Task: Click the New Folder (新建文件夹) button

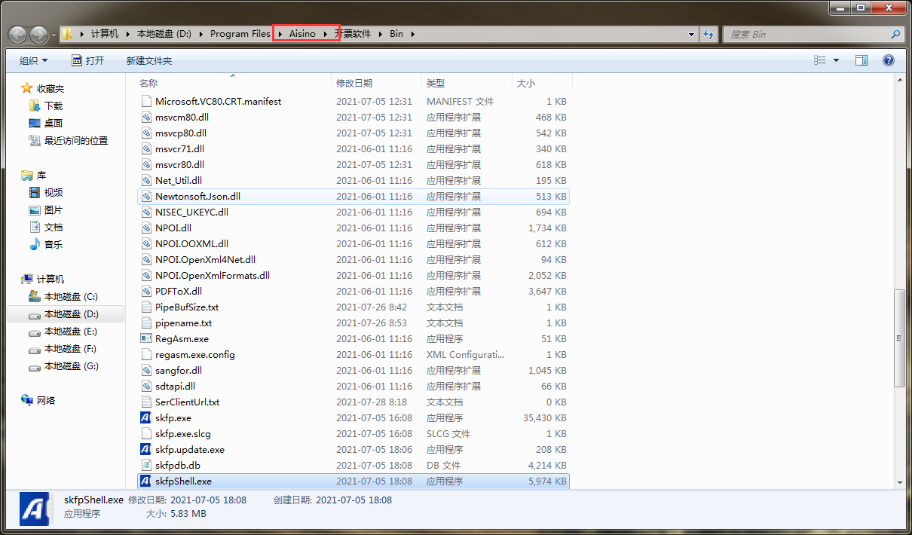Action: tap(149, 60)
